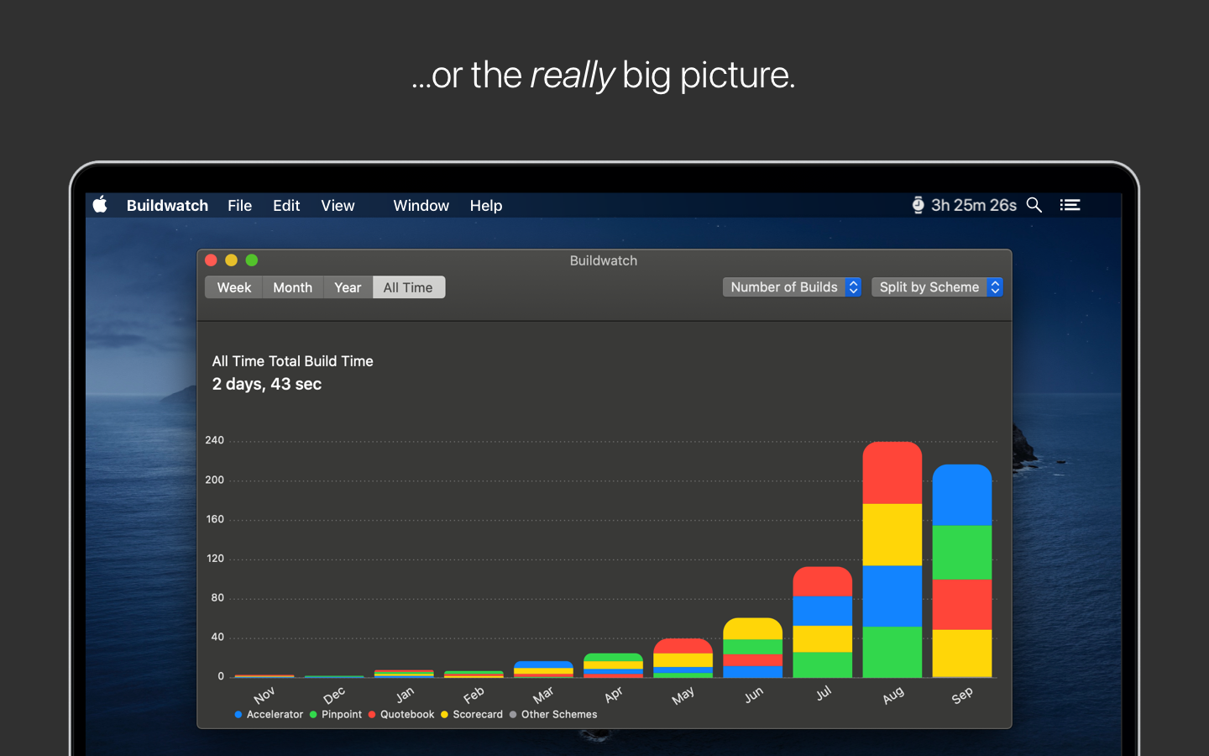
Task: Select the Week tab
Action: [233, 287]
